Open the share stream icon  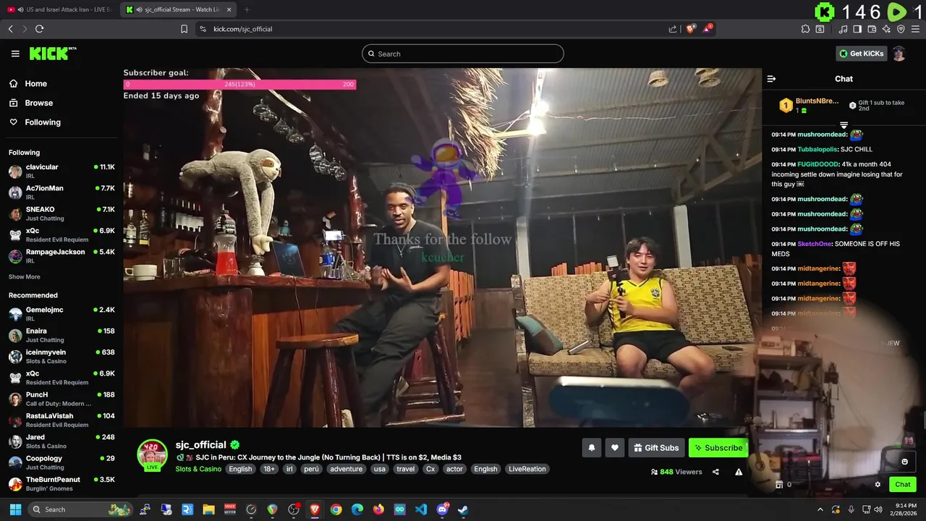coord(715,472)
